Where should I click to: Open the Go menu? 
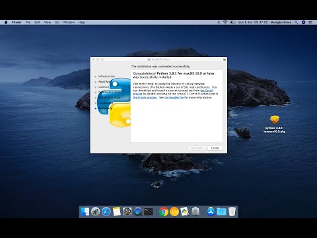(57, 22)
